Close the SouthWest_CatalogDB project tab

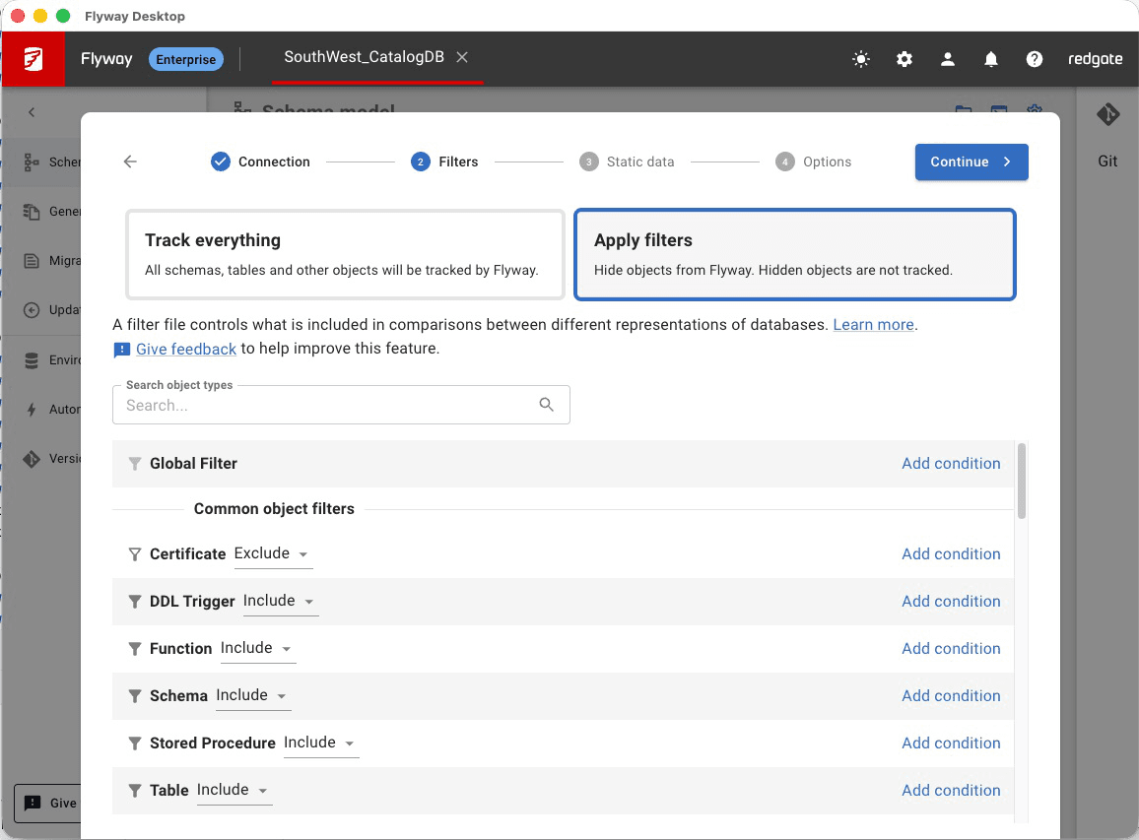click(x=462, y=57)
